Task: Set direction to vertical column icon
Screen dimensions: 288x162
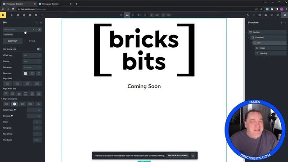Action: [x=26, y=73]
